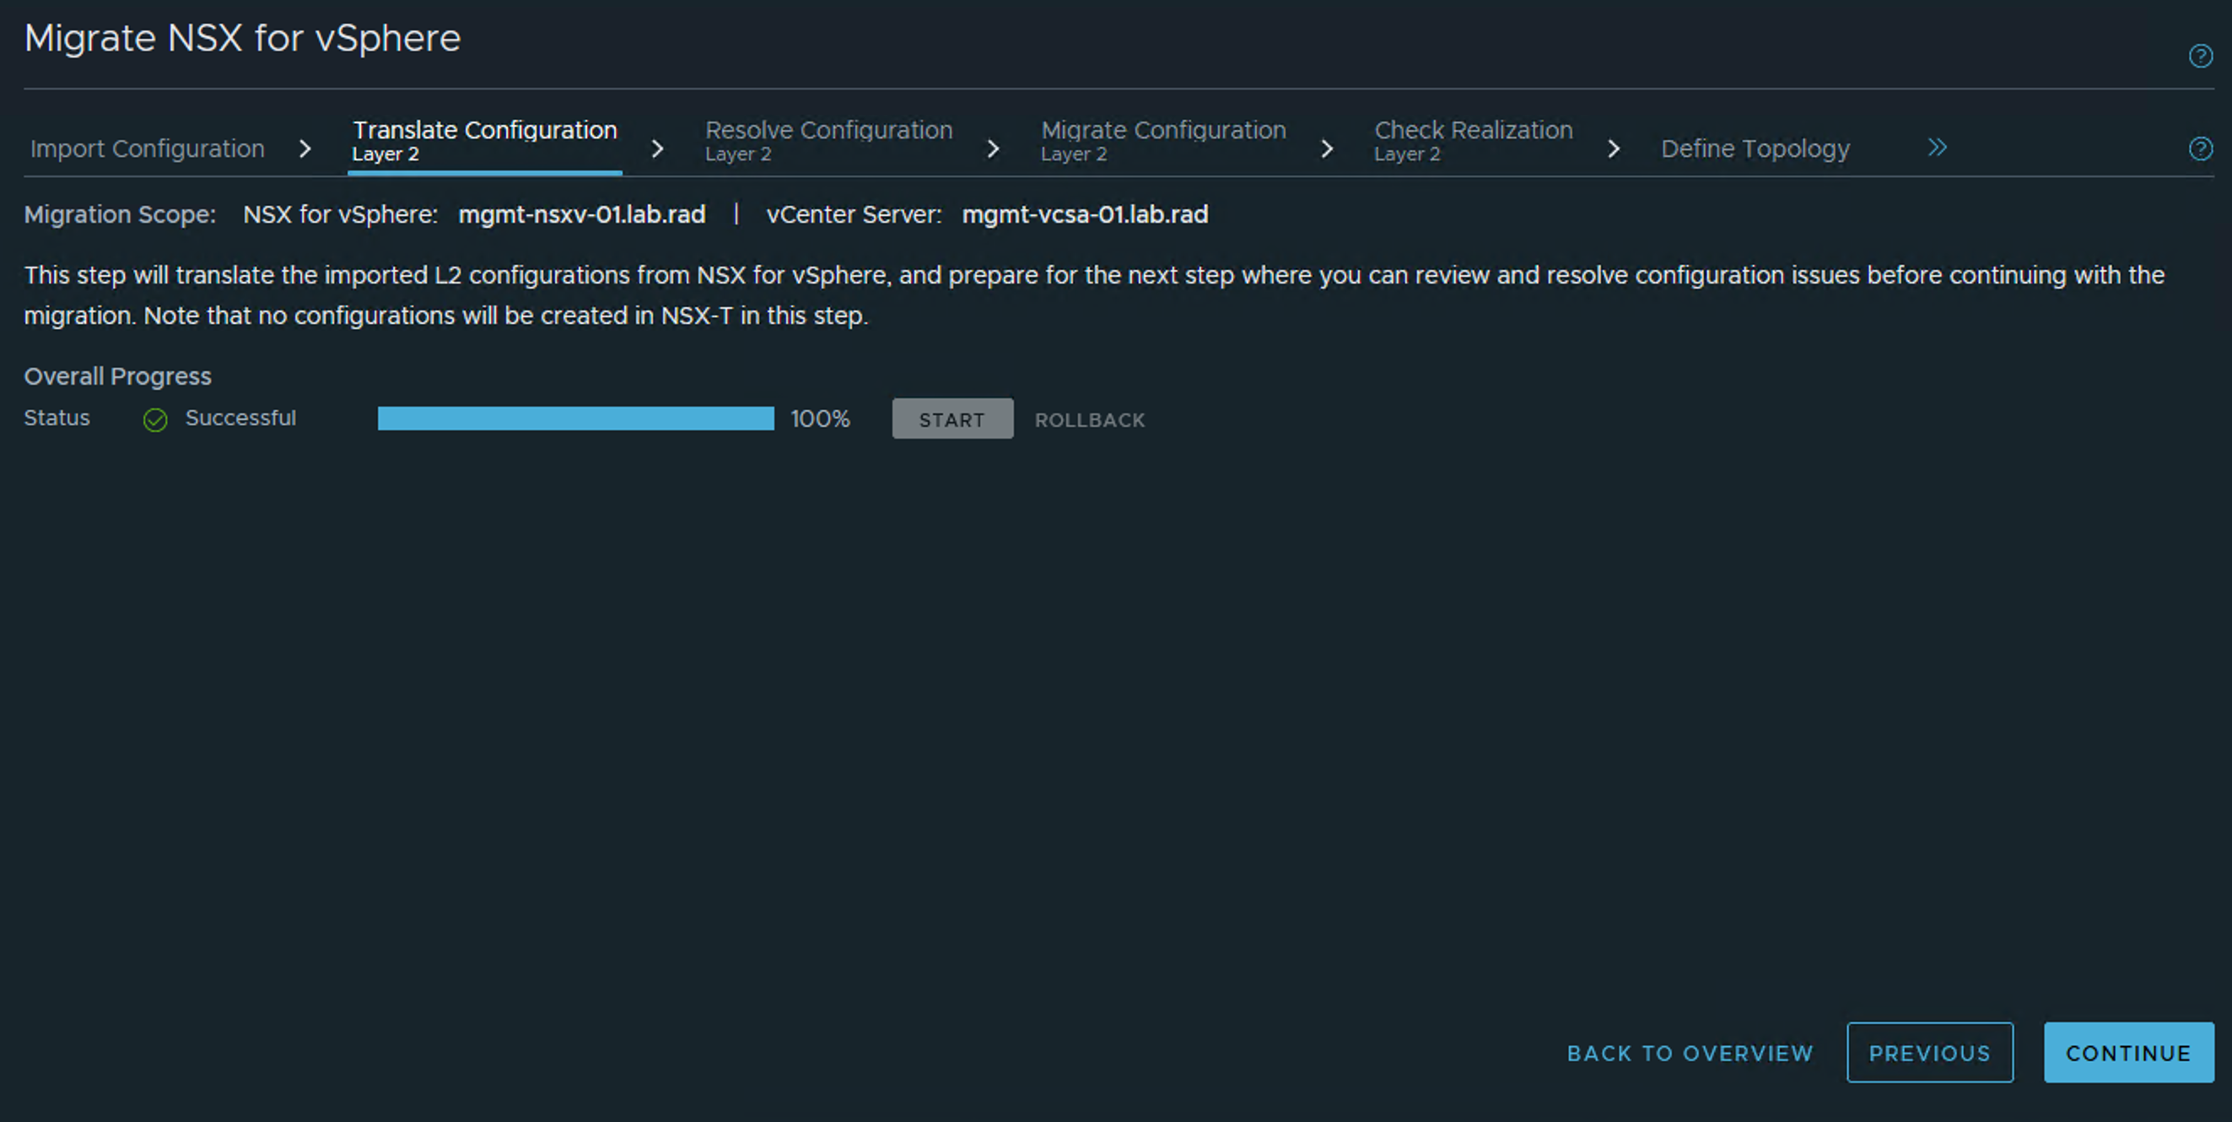The image size is (2232, 1122).
Task: Click the Successful status text
Action: pos(241,418)
